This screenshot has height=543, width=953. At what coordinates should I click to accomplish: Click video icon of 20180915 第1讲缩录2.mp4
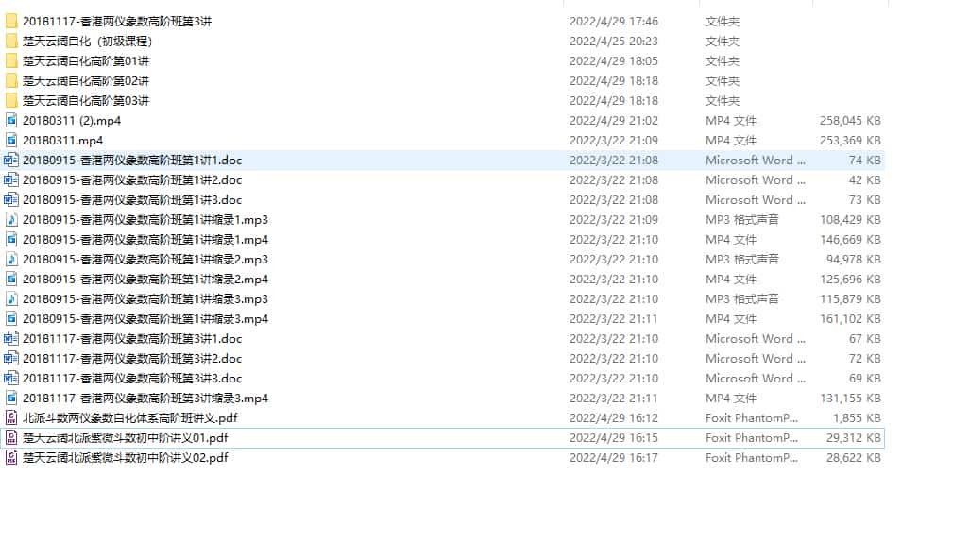coord(11,279)
